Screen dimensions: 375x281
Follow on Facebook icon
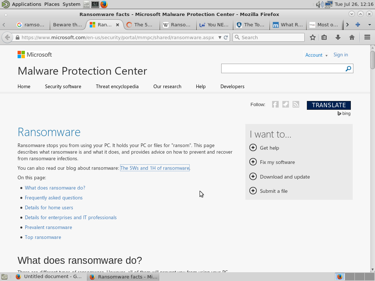click(275, 104)
